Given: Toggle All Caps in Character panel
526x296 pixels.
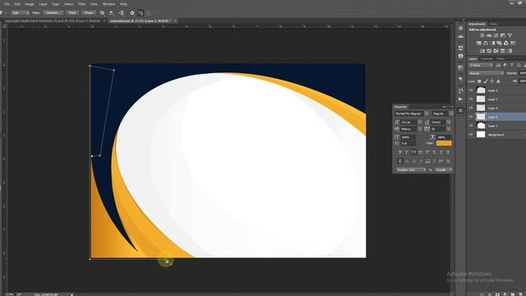Looking at the screenshot, I should [413, 152].
